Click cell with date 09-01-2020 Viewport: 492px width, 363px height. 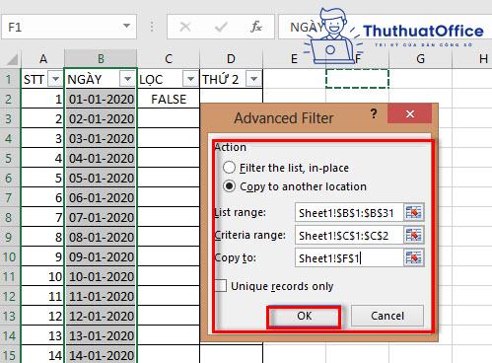(x=101, y=256)
